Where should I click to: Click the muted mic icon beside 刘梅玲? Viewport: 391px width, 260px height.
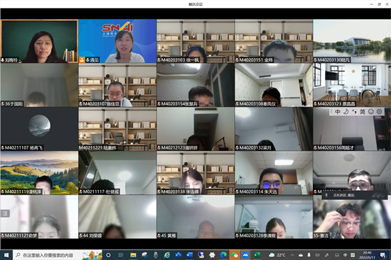[x=3, y=60]
